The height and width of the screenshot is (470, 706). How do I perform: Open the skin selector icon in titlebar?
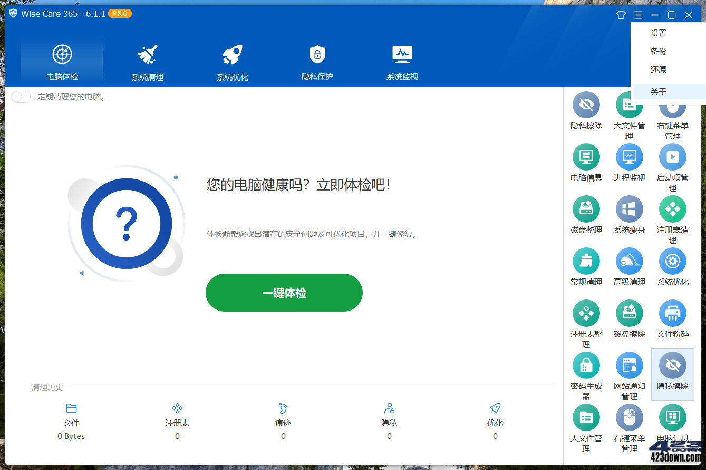tap(621, 14)
